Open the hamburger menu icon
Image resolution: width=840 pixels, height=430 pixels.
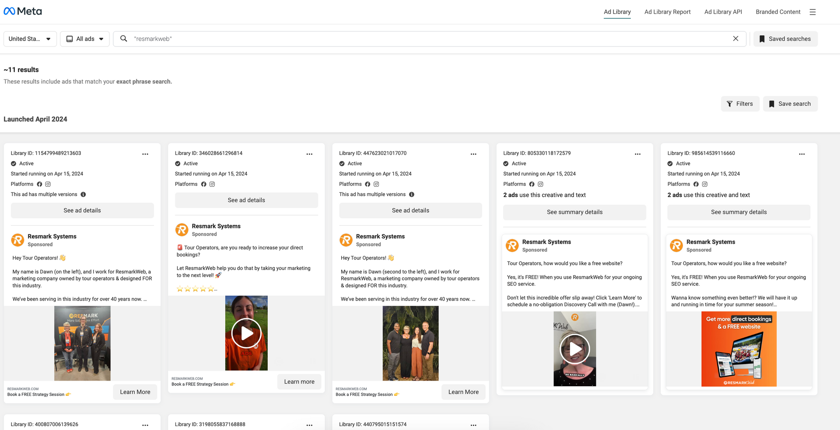[812, 12]
